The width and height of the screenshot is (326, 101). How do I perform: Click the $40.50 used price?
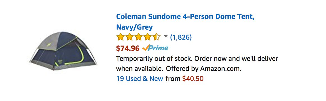tap(193, 79)
